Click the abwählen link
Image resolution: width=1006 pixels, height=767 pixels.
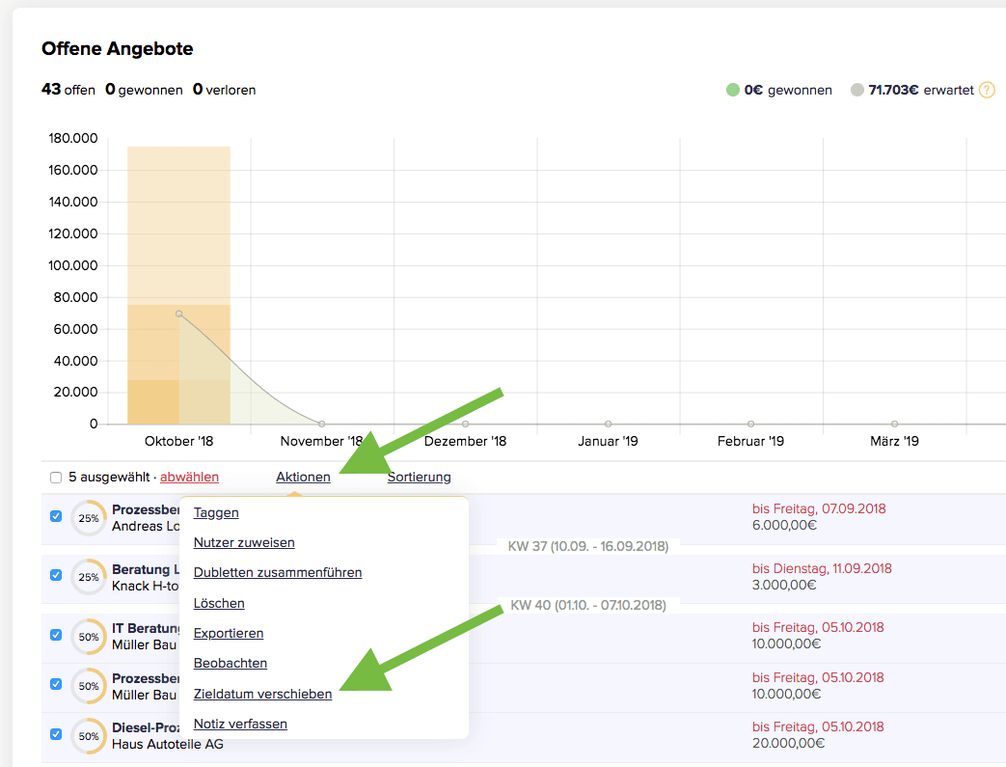189,477
